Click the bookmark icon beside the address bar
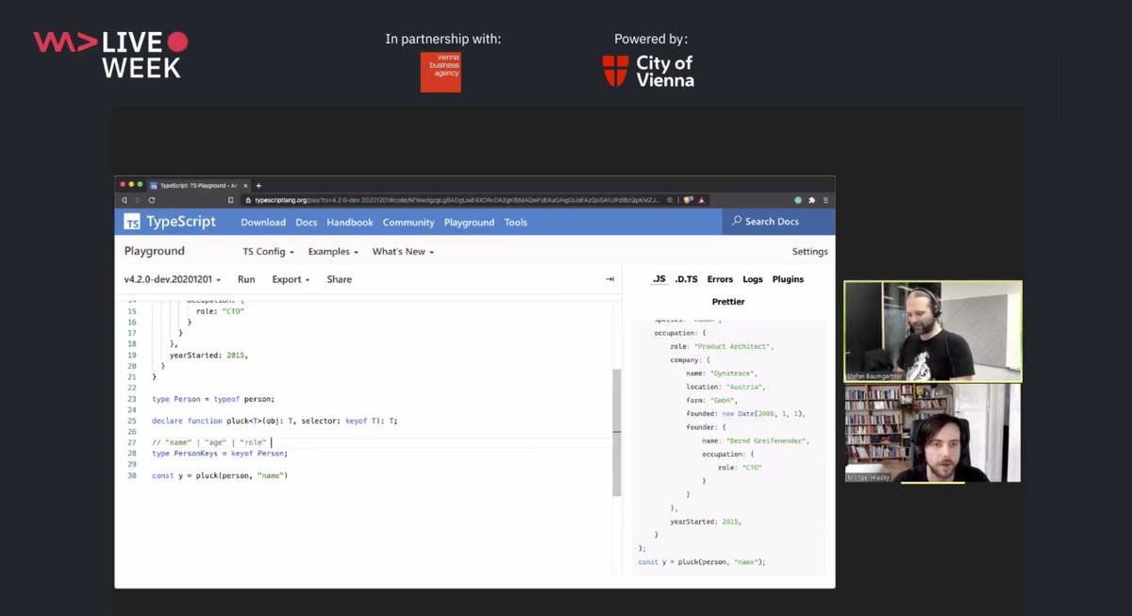The height and width of the screenshot is (616, 1132). click(231, 200)
